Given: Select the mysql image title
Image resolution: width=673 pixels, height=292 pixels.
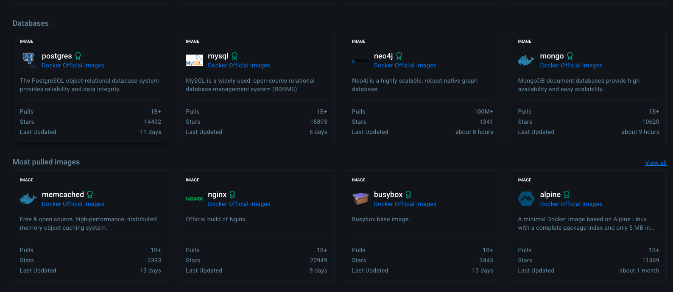Looking at the screenshot, I should pyautogui.click(x=218, y=56).
